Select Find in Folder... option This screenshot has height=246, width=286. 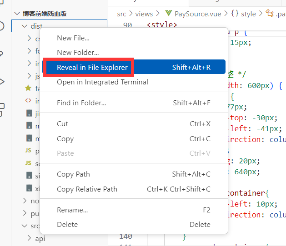click(x=134, y=103)
